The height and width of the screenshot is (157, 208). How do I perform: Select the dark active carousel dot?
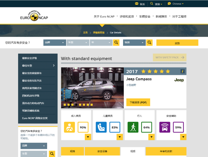point(76,105)
